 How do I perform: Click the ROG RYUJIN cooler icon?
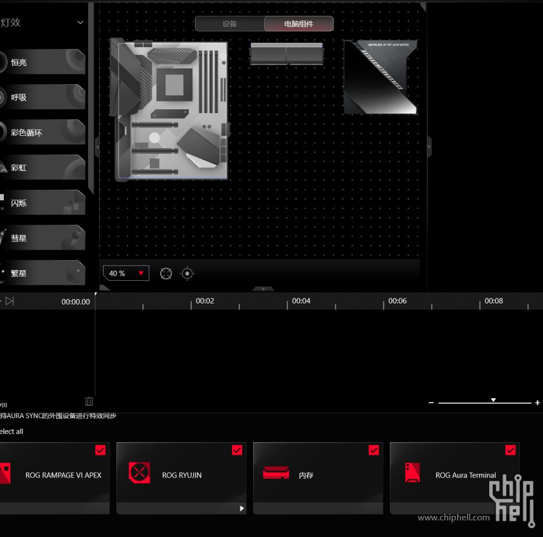(139, 473)
